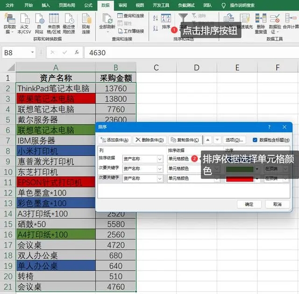Open last 次要关键字 资产名称 dropdown
Viewport: 299px width, 294px height.
[160, 178]
